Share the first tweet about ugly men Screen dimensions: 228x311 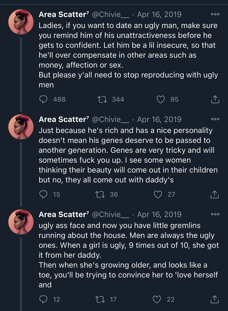click(x=215, y=100)
